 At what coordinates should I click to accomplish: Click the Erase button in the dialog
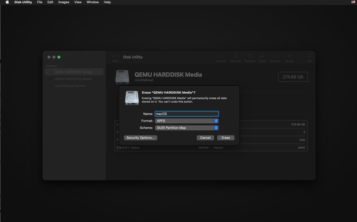pos(226,138)
